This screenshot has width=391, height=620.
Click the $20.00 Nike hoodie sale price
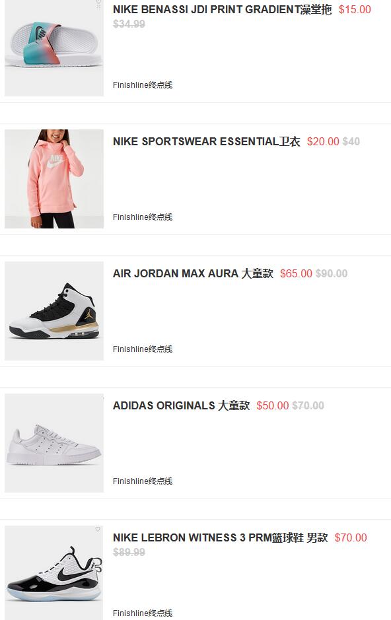pyautogui.click(x=323, y=141)
